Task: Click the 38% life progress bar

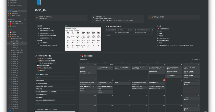Action: coord(122,33)
